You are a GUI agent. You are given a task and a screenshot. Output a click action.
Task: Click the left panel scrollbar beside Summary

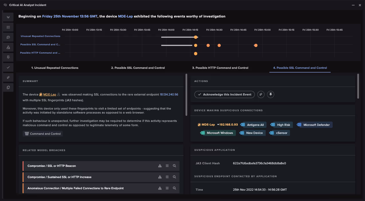click(x=186, y=95)
